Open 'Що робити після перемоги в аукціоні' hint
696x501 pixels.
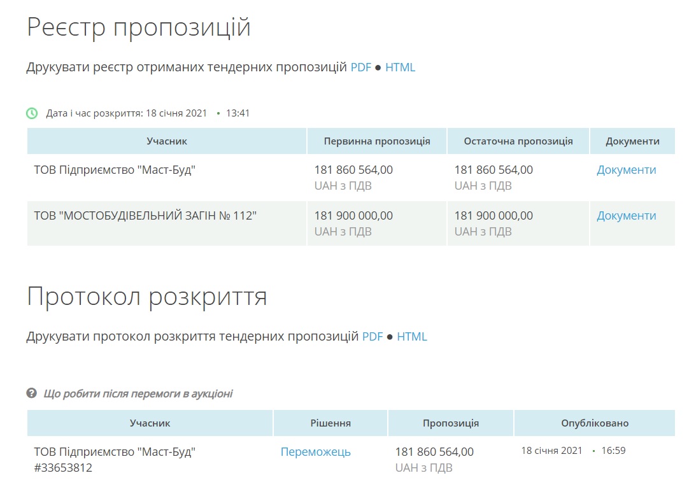pyautogui.click(x=138, y=393)
